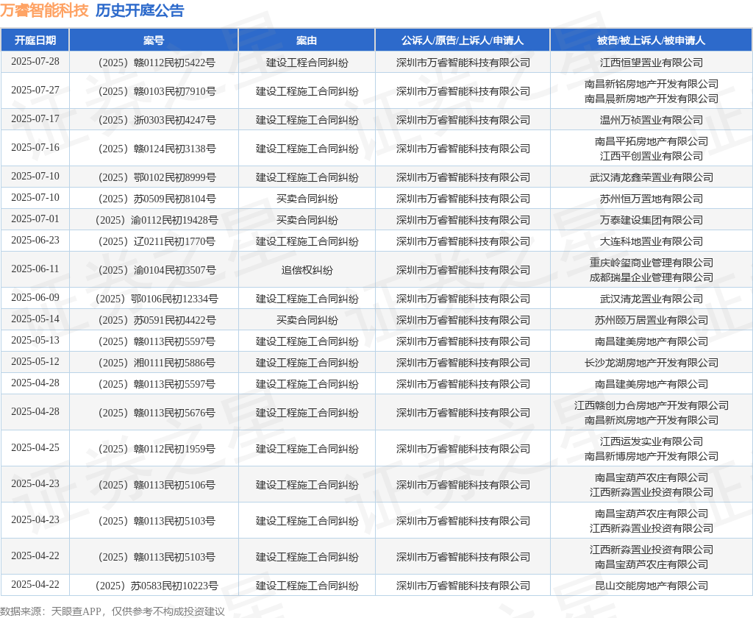Click case number 赣0124民初3138号
This screenshot has width=753, height=618.
(157, 149)
